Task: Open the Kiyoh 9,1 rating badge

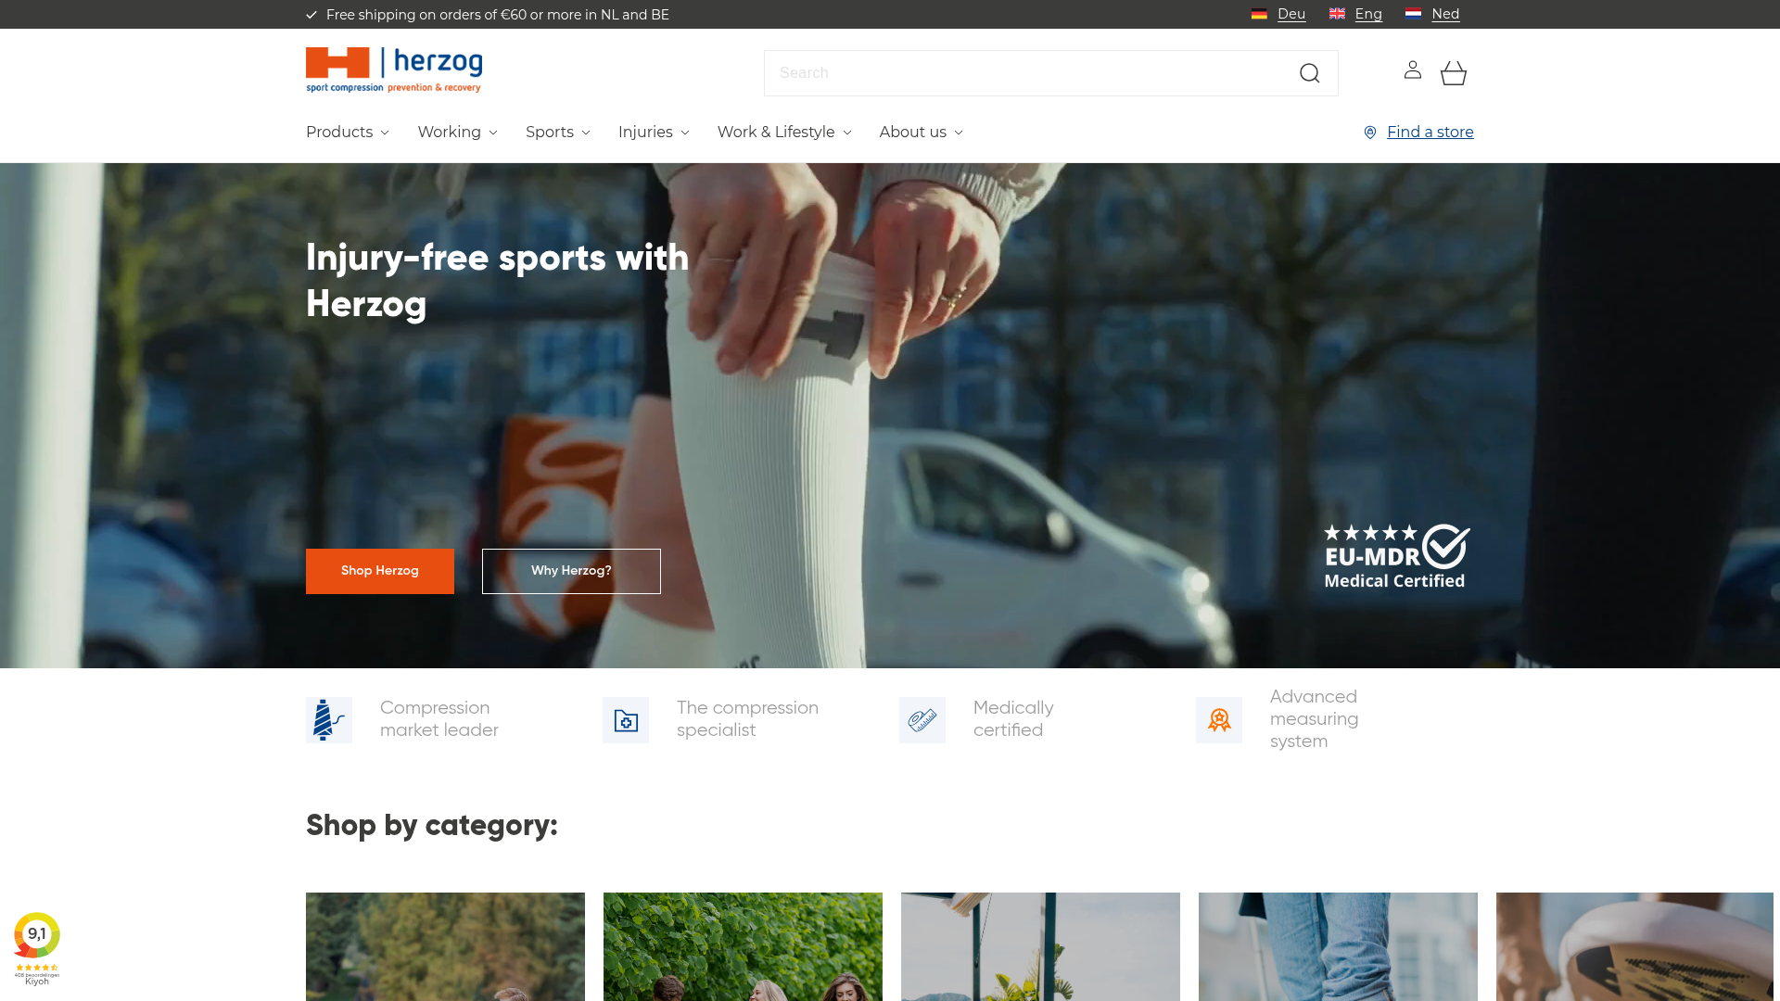Action: 37,948
